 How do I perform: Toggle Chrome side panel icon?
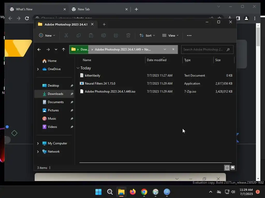pyautogui.click(x=238, y=18)
